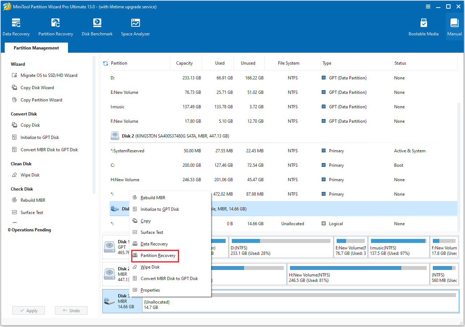465x327 pixels.
Task: Click the refresh icon beside Partition header
Action: (x=106, y=63)
